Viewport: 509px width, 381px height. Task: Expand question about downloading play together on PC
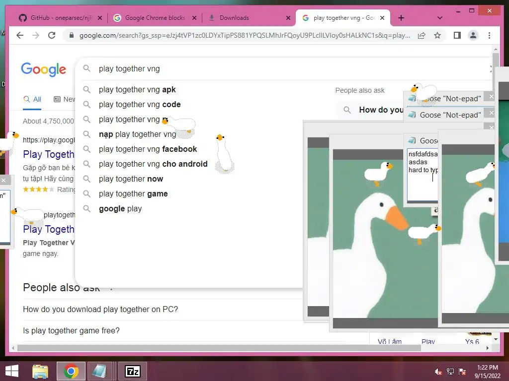click(100, 310)
